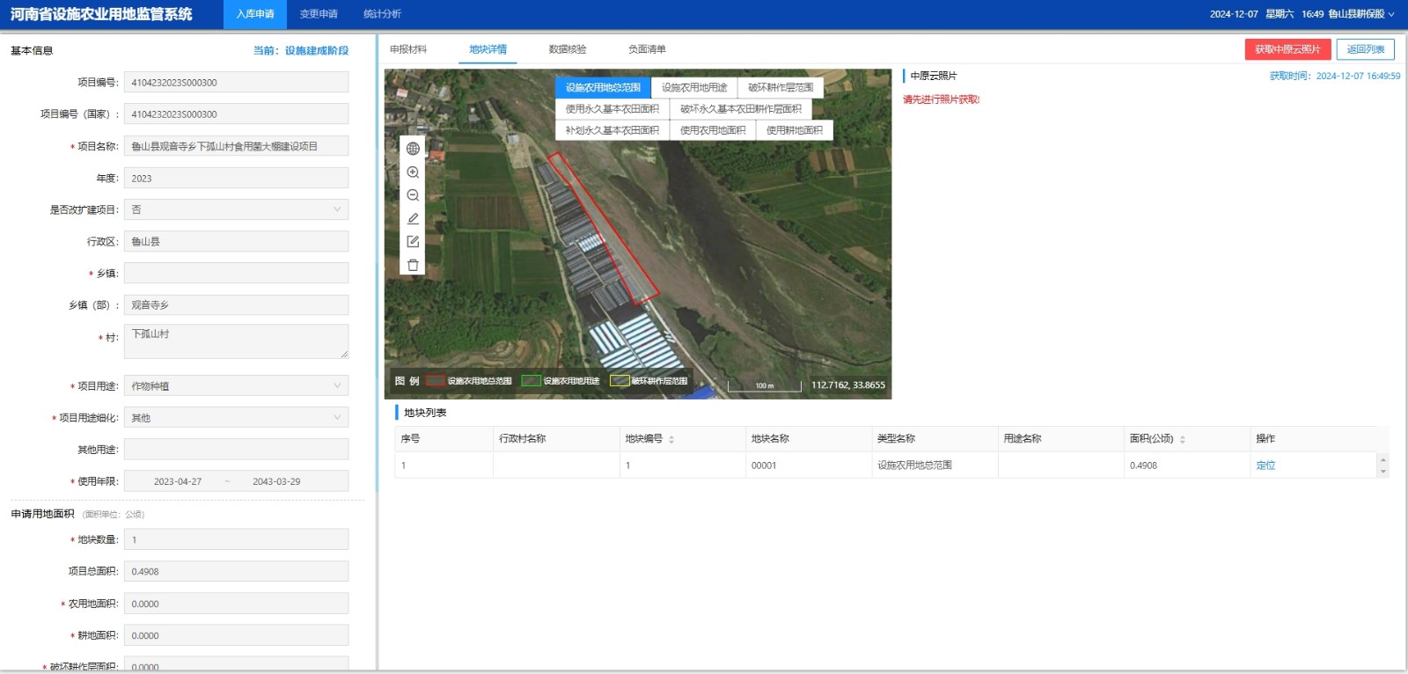1408x674 pixels.
Task: Show 破坏永久基本农田耕作层面积 layer
Action: coord(740,109)
